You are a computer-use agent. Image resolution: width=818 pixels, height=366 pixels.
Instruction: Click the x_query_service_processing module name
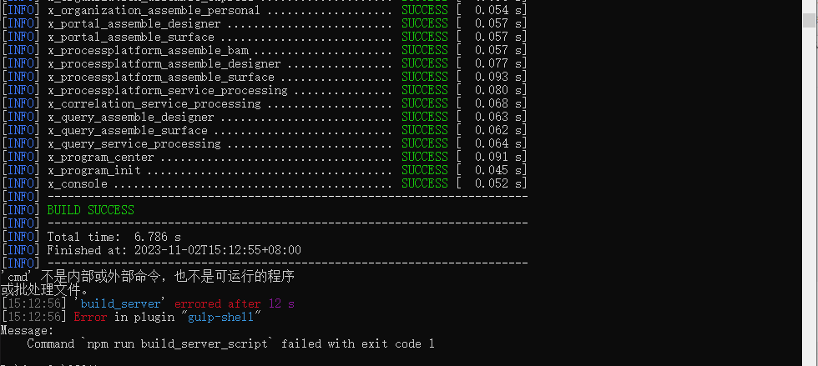tap(134, 143)
